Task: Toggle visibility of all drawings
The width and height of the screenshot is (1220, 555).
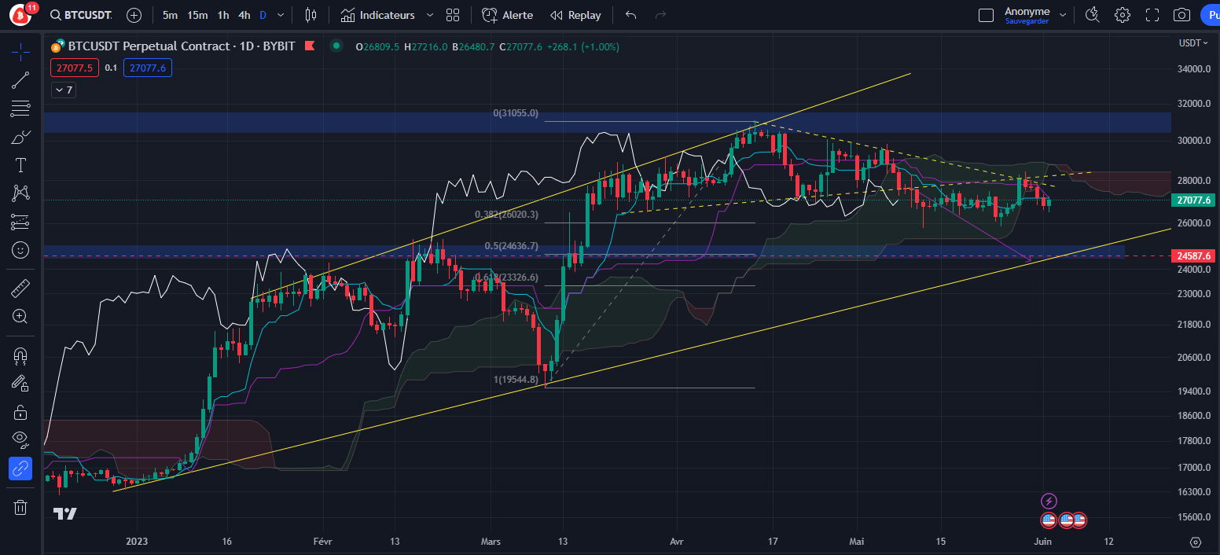Action: [x=20, y=439]
